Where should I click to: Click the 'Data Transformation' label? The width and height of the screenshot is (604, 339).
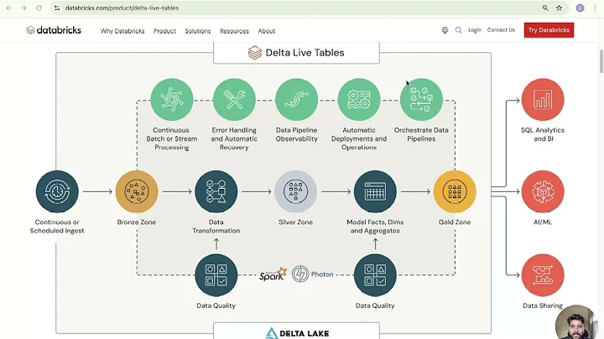216,227
